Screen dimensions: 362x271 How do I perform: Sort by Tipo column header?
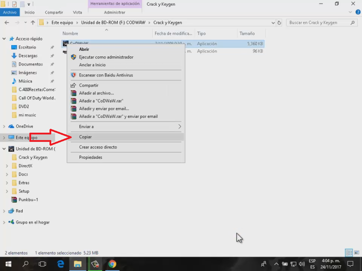[201, 34]
